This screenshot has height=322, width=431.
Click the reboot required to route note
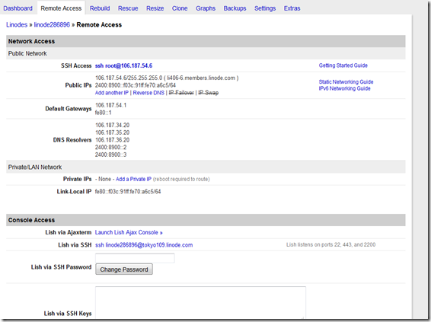(181, 179)
